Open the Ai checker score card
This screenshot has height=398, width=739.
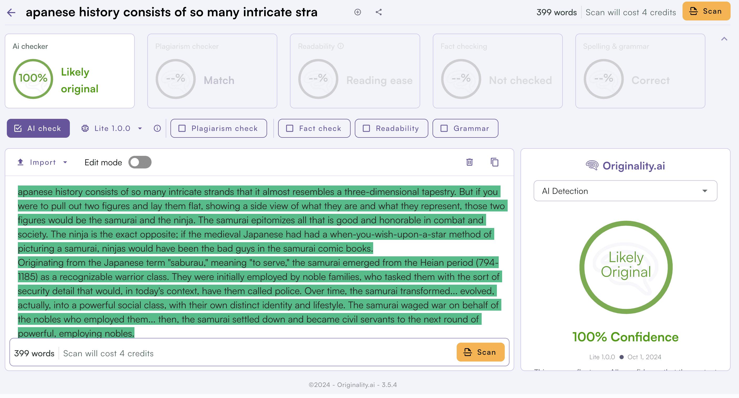70,71
